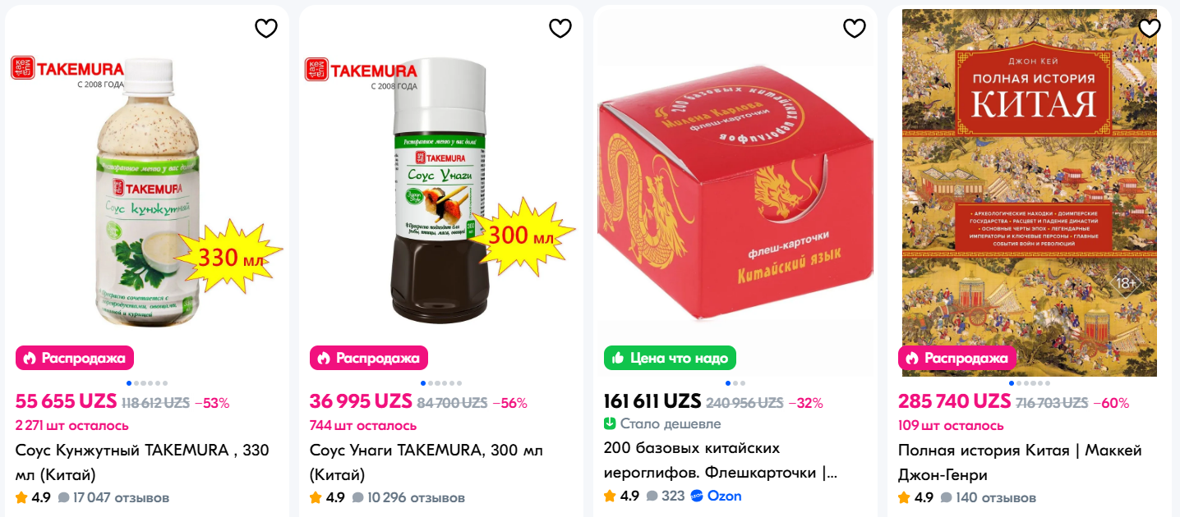The height and width of the screenshot is (517, 1180).
Task: Open the 10 296 отзывов reviews link
Action: (x=408, y=497)
